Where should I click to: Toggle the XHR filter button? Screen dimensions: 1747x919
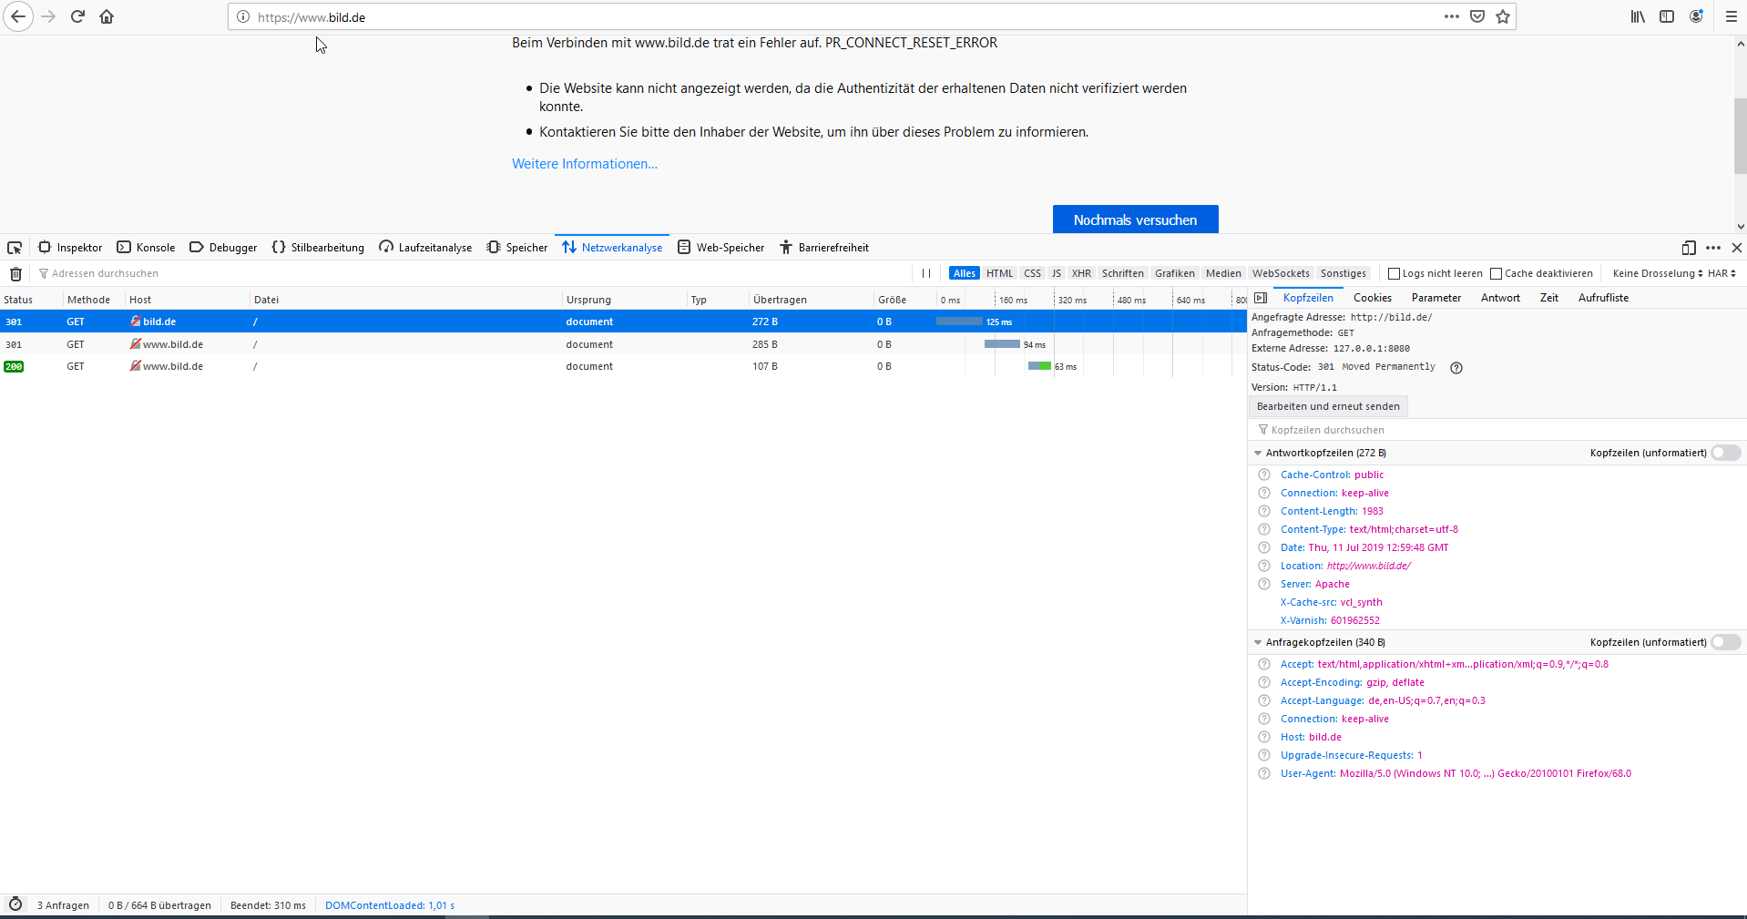point(1081,273)
